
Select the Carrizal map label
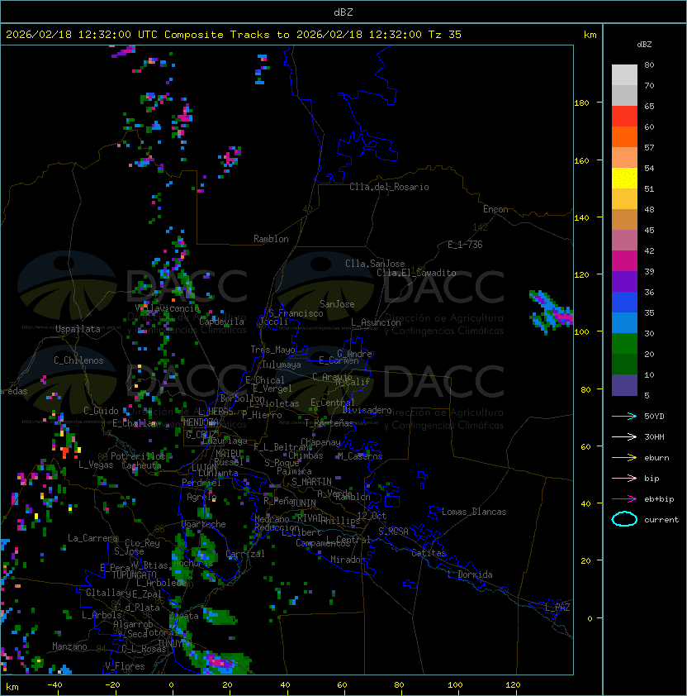click(x=245, y=554)
